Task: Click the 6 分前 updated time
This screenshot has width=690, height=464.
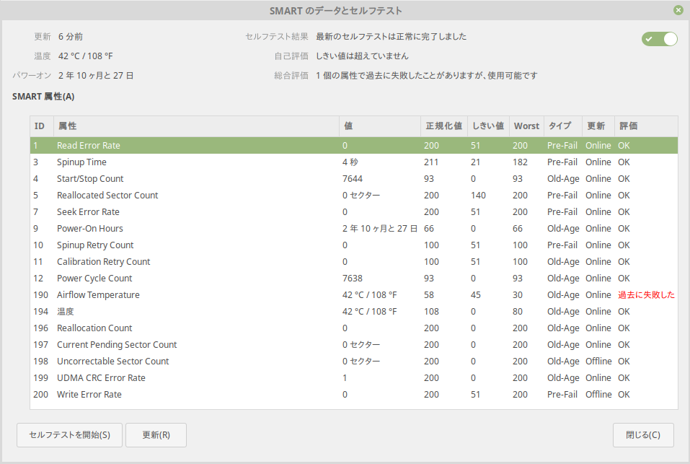Action: click(71, 37)
